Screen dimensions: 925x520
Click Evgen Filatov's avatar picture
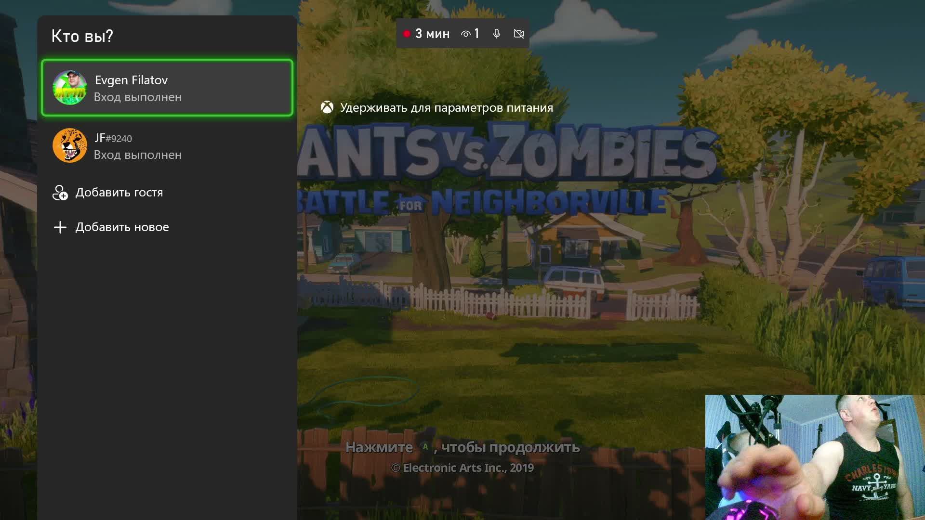click(x=70, y=88)
